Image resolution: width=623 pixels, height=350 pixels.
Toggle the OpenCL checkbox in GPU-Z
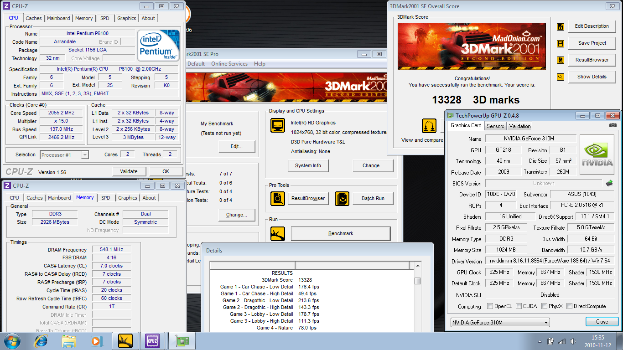tap(490, 306)
